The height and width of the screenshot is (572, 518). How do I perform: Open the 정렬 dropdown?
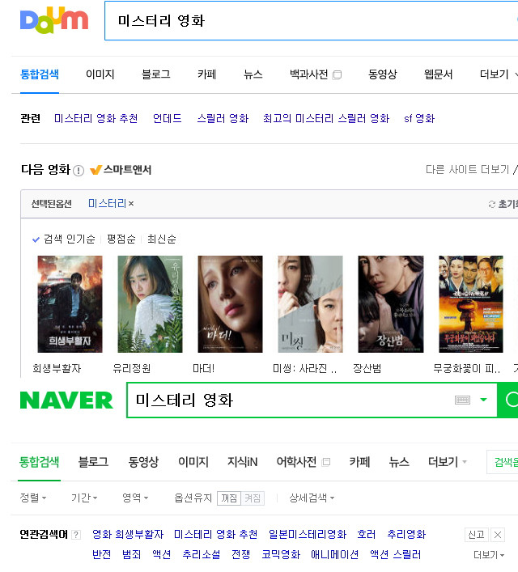(33, 498)
